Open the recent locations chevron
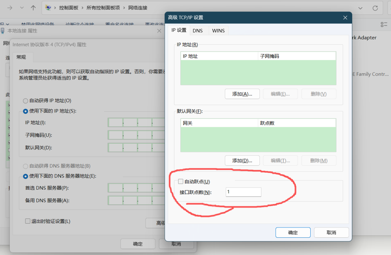The height and width of the screenshot is (255, 391). click(22, 8)
